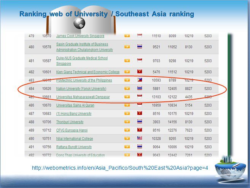The image size is (250, 188).
Task: Click Vietnam flag in CFVG Euroasia Hanoi row
Action: point(140,130)
